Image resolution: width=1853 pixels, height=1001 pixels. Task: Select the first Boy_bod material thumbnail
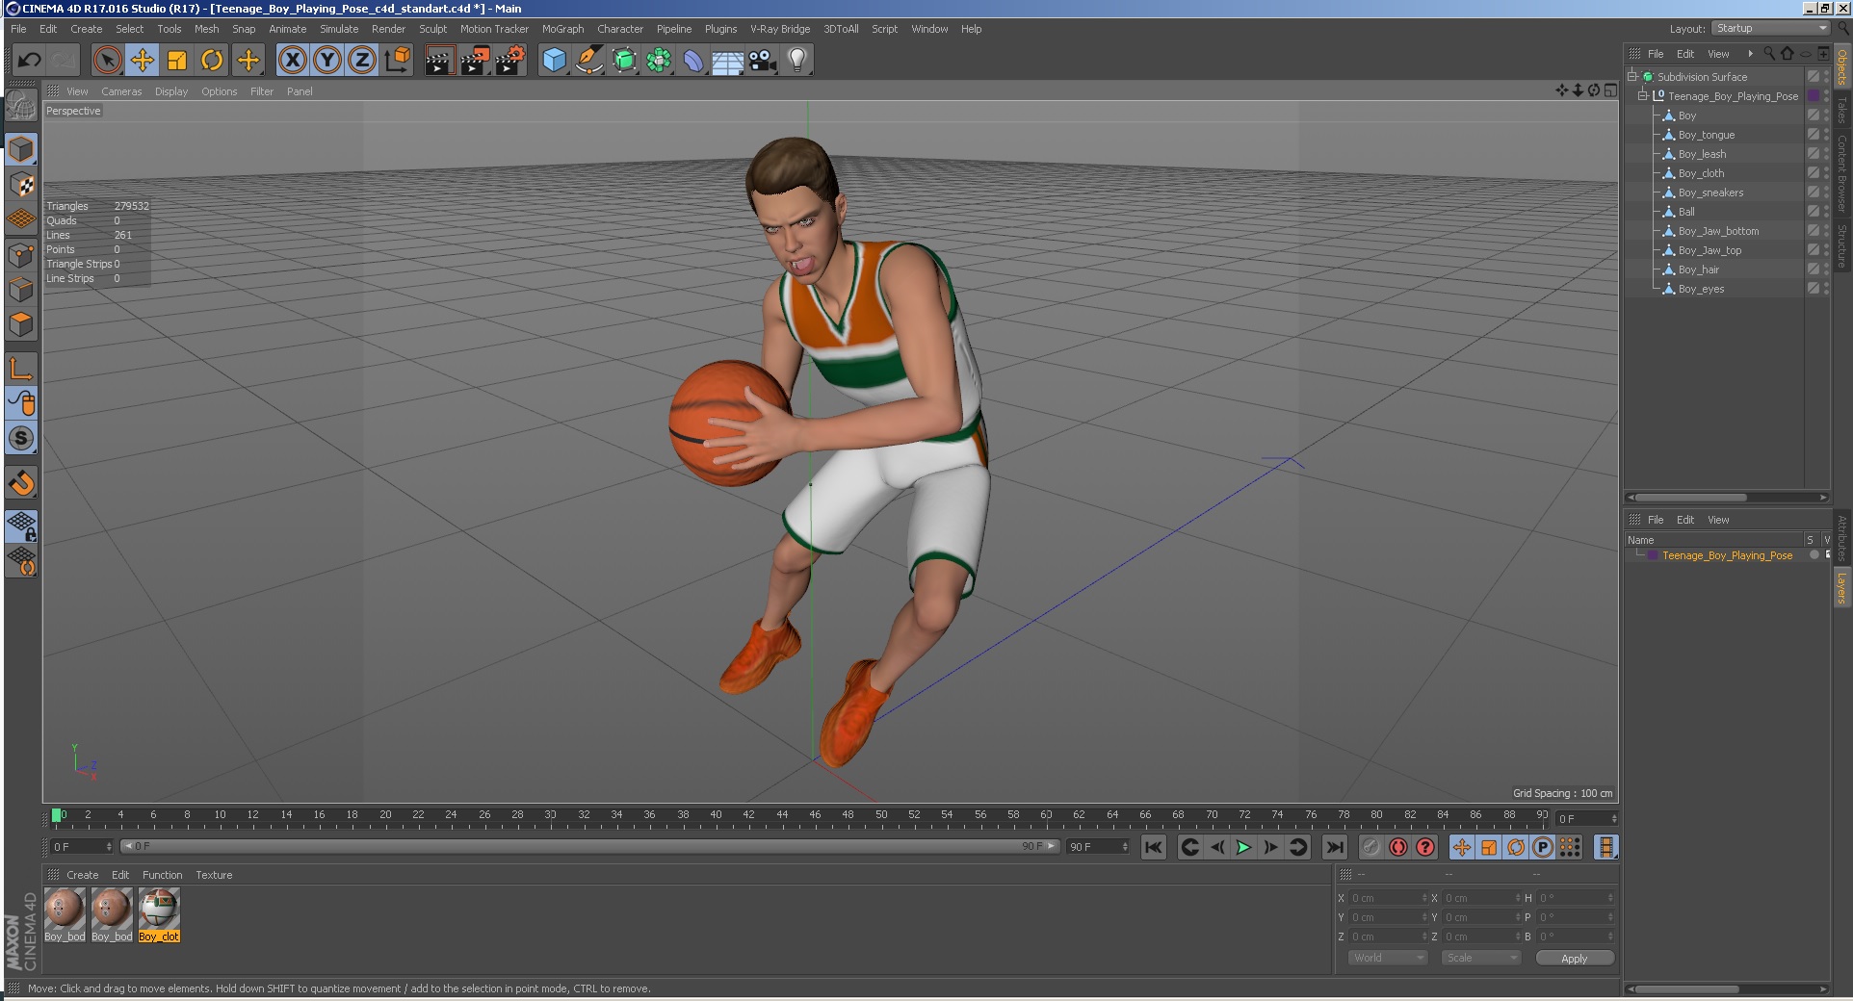pos(65,913)
